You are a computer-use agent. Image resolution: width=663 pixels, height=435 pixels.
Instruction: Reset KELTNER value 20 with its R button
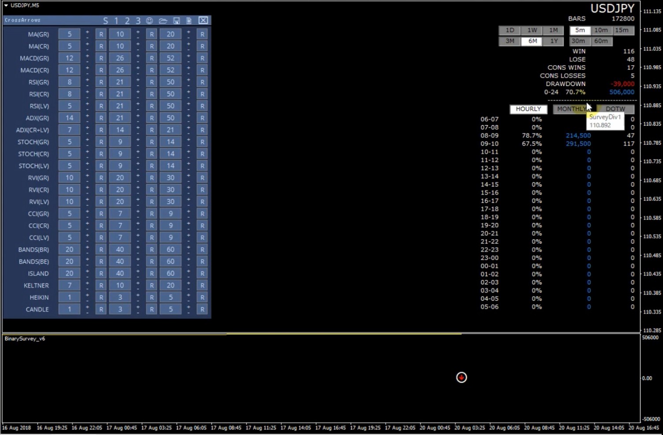tap(202, 285)
